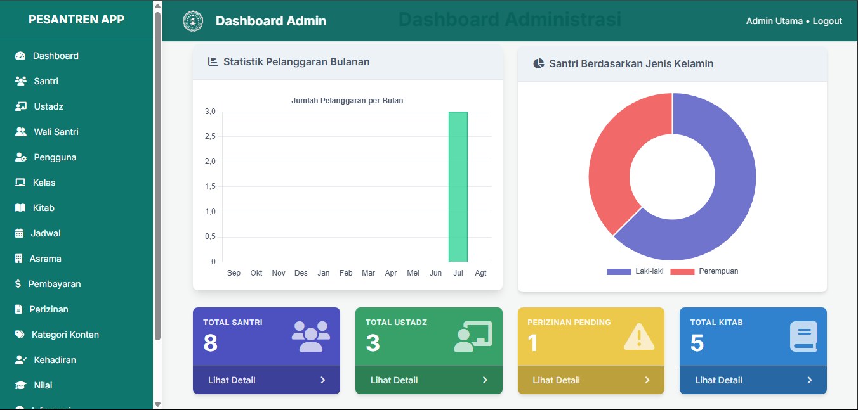Click the Santri group icon in sidebar
This screenshot has height=410, width=858.
tap(20, 81)
